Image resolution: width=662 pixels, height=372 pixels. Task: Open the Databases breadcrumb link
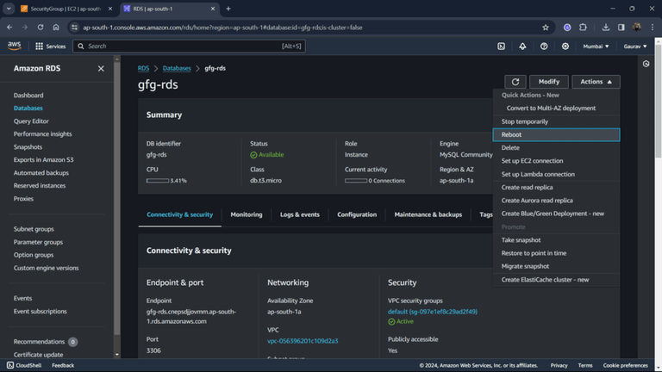click(177, 68)
